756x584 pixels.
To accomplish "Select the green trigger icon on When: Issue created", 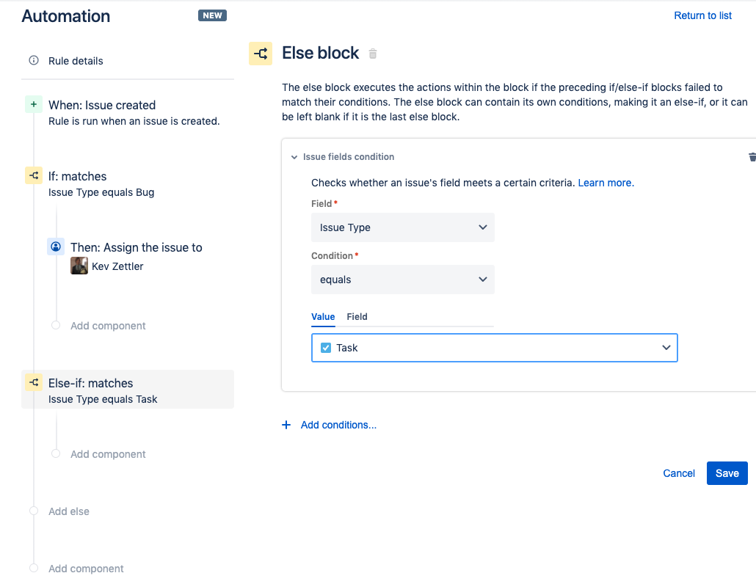I will click(x=34, y=105).
